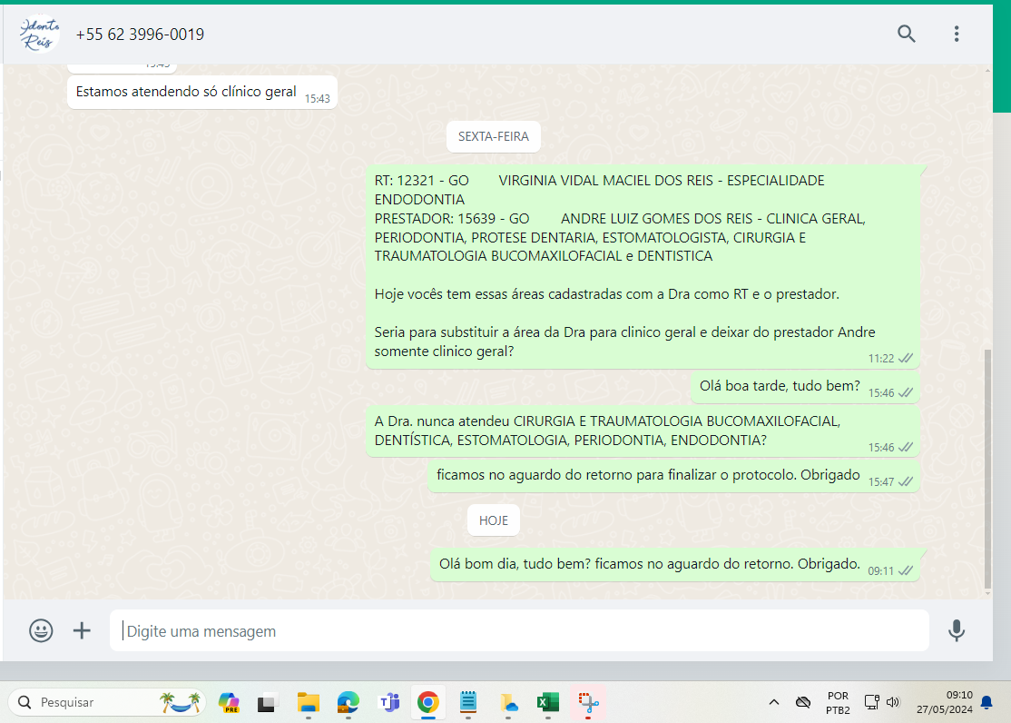Open the Odonto Reis contact profile picture
The image size is (1011, 723).
click(x=39, y=34)
